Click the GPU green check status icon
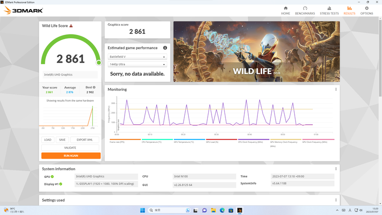 click(x=53, y=177)
